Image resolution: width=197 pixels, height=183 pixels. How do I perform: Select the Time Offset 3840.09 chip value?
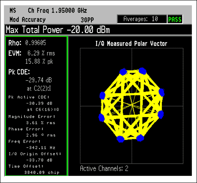(42, 172)
